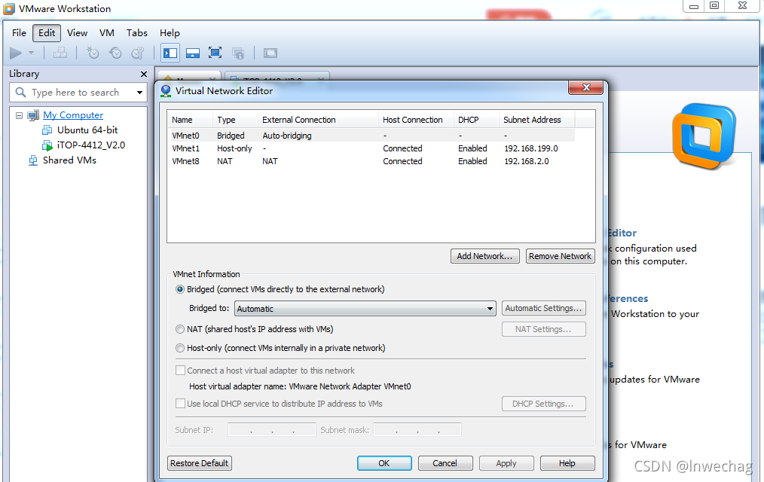Select the VMnet8 NAT network row
764x482 pixels.
(x=371, y=161)
